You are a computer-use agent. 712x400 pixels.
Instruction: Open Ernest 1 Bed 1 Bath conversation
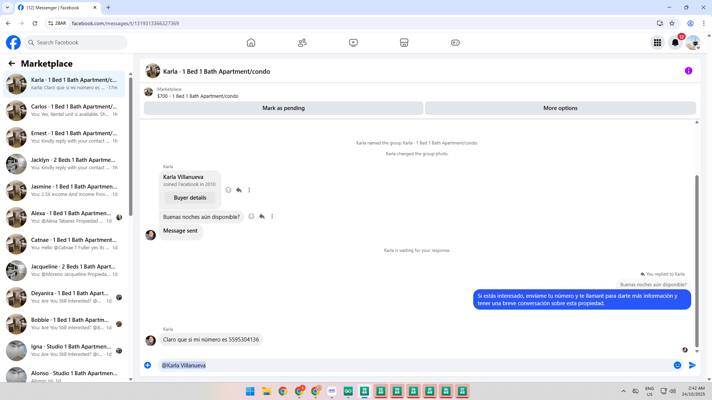pos(64,137)
